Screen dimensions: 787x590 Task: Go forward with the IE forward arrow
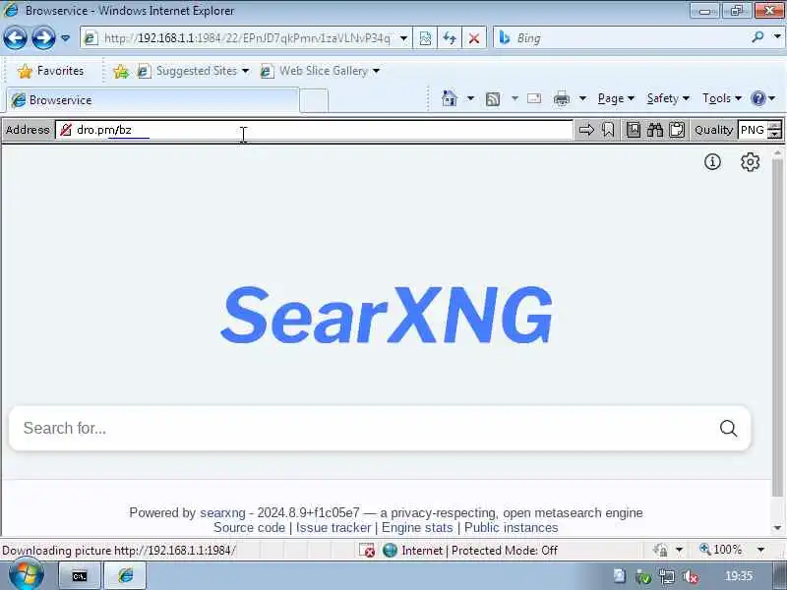click(x=43, y=37)
